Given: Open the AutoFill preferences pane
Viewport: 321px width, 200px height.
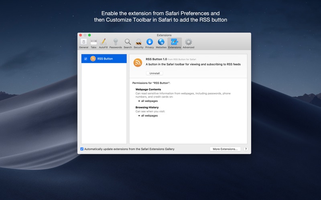Looking at the screenshot, I should click(103, 44).
